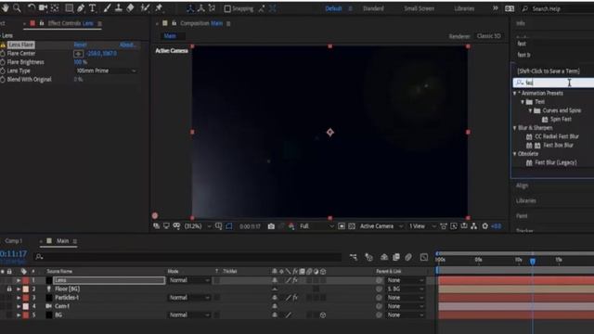Select the Brush tool
Viewport: 594px width, 334px height.
108,8
